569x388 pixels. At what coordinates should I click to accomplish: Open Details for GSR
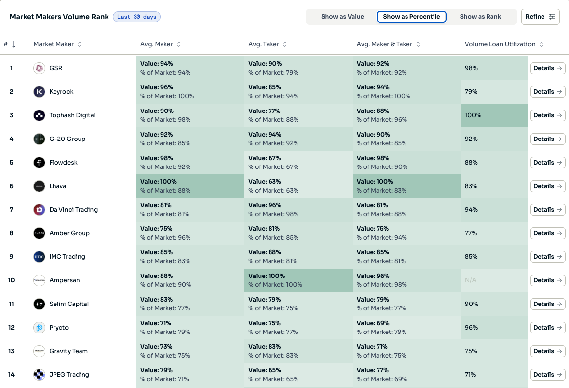click(547, 68)
